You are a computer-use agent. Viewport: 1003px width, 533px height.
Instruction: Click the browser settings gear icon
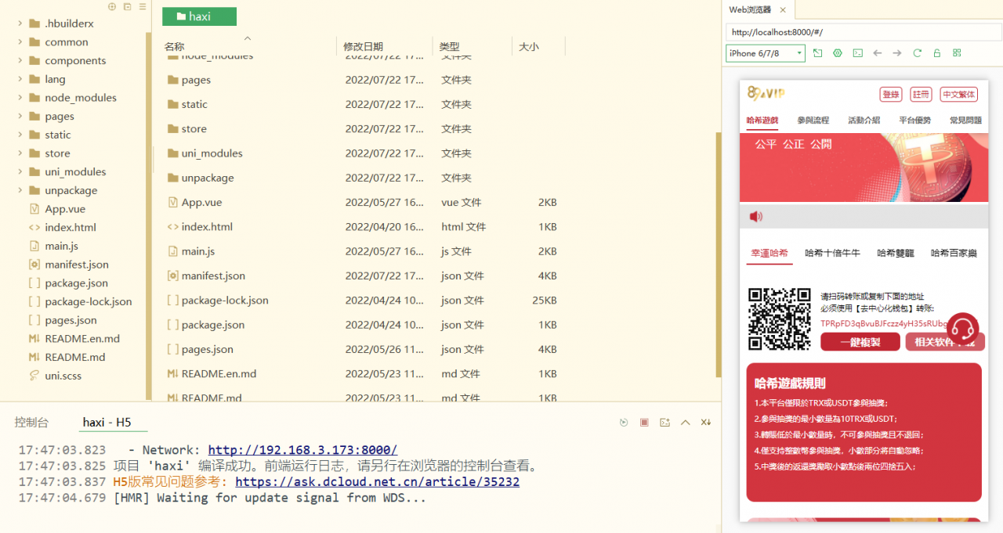click(838, 53)
